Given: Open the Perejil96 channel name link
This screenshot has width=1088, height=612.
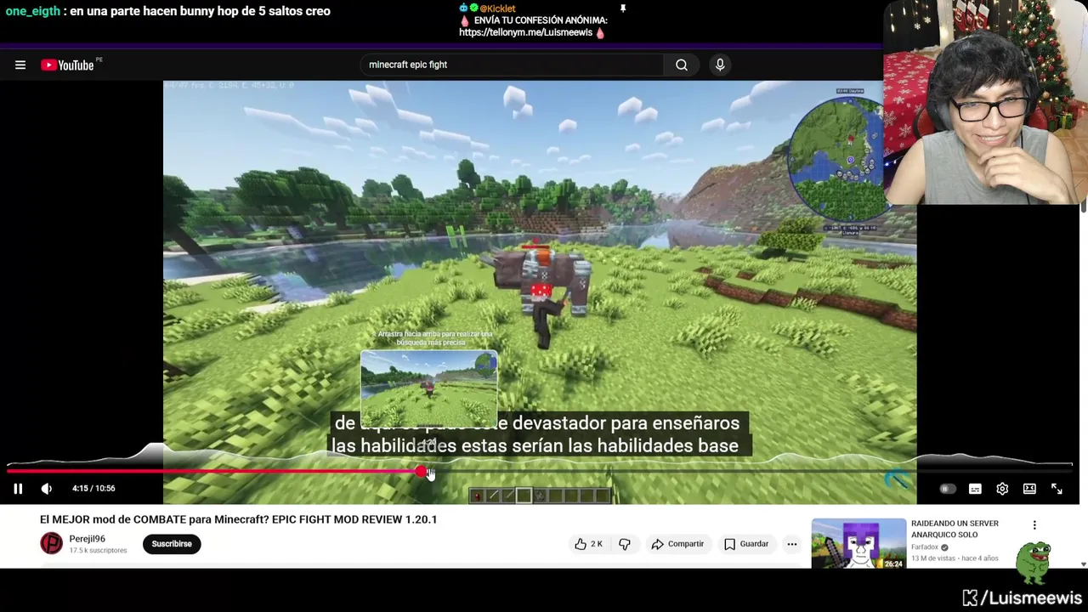Looking at the screenshot, I should click(87, 539).
